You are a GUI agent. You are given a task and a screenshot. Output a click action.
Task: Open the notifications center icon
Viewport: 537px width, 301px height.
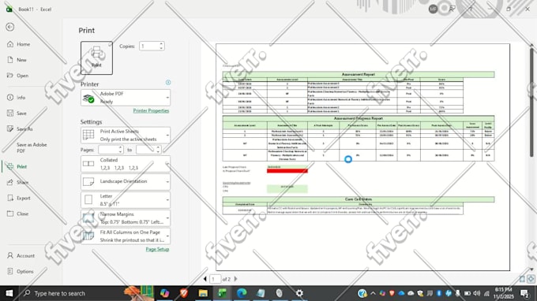(524, 293)
